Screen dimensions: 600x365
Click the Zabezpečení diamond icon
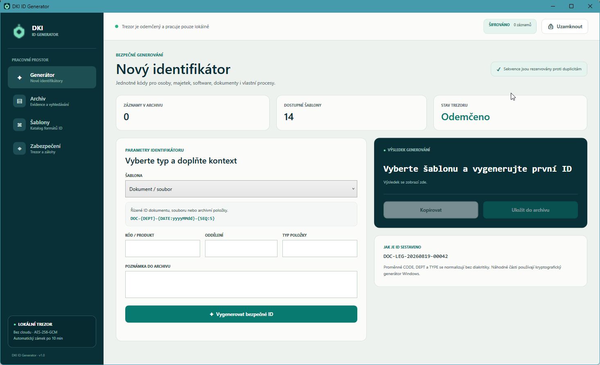pyautogui.click(x=19, y=148)
